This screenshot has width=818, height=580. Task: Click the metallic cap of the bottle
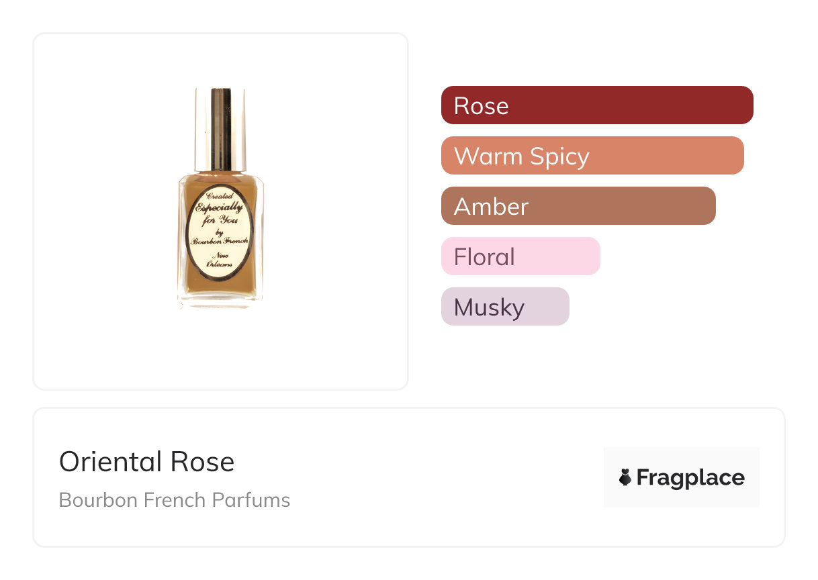pyautogui.click(x=220, y=128)
